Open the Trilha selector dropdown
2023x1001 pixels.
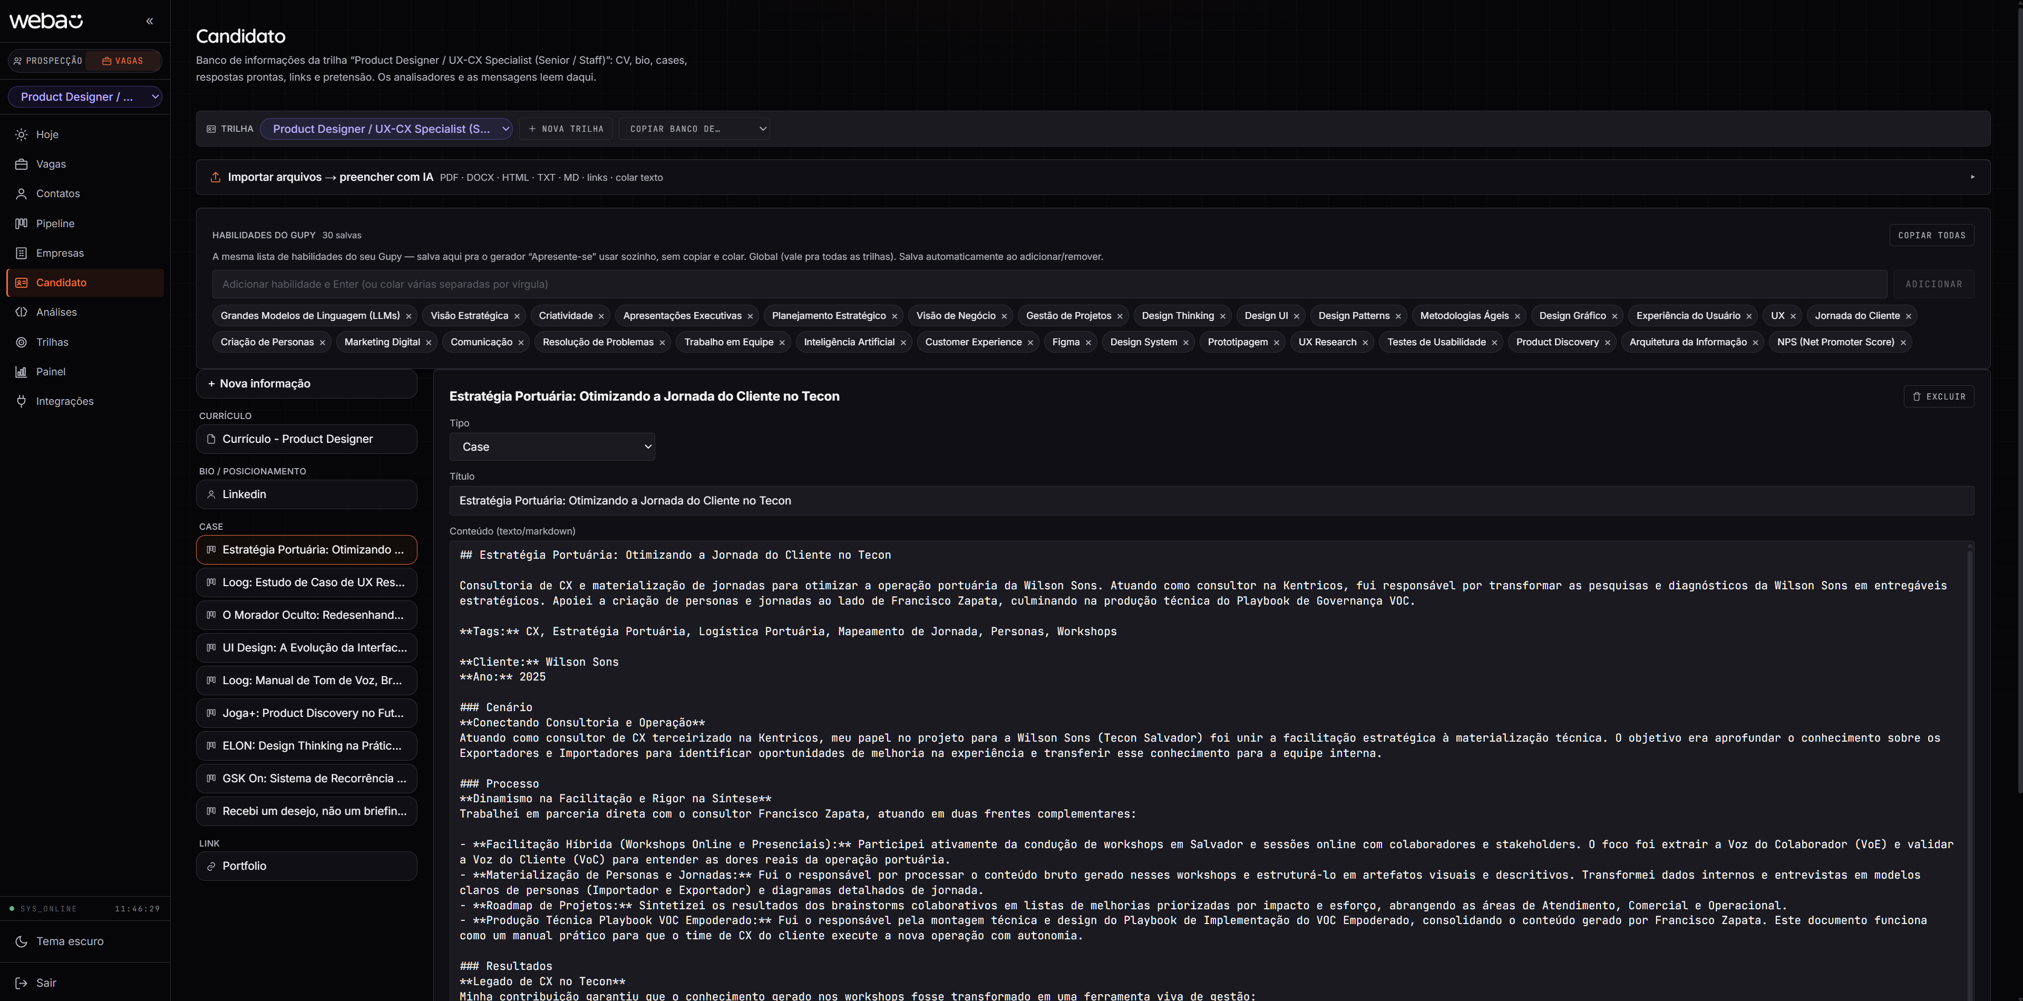(x=386, y=129)
